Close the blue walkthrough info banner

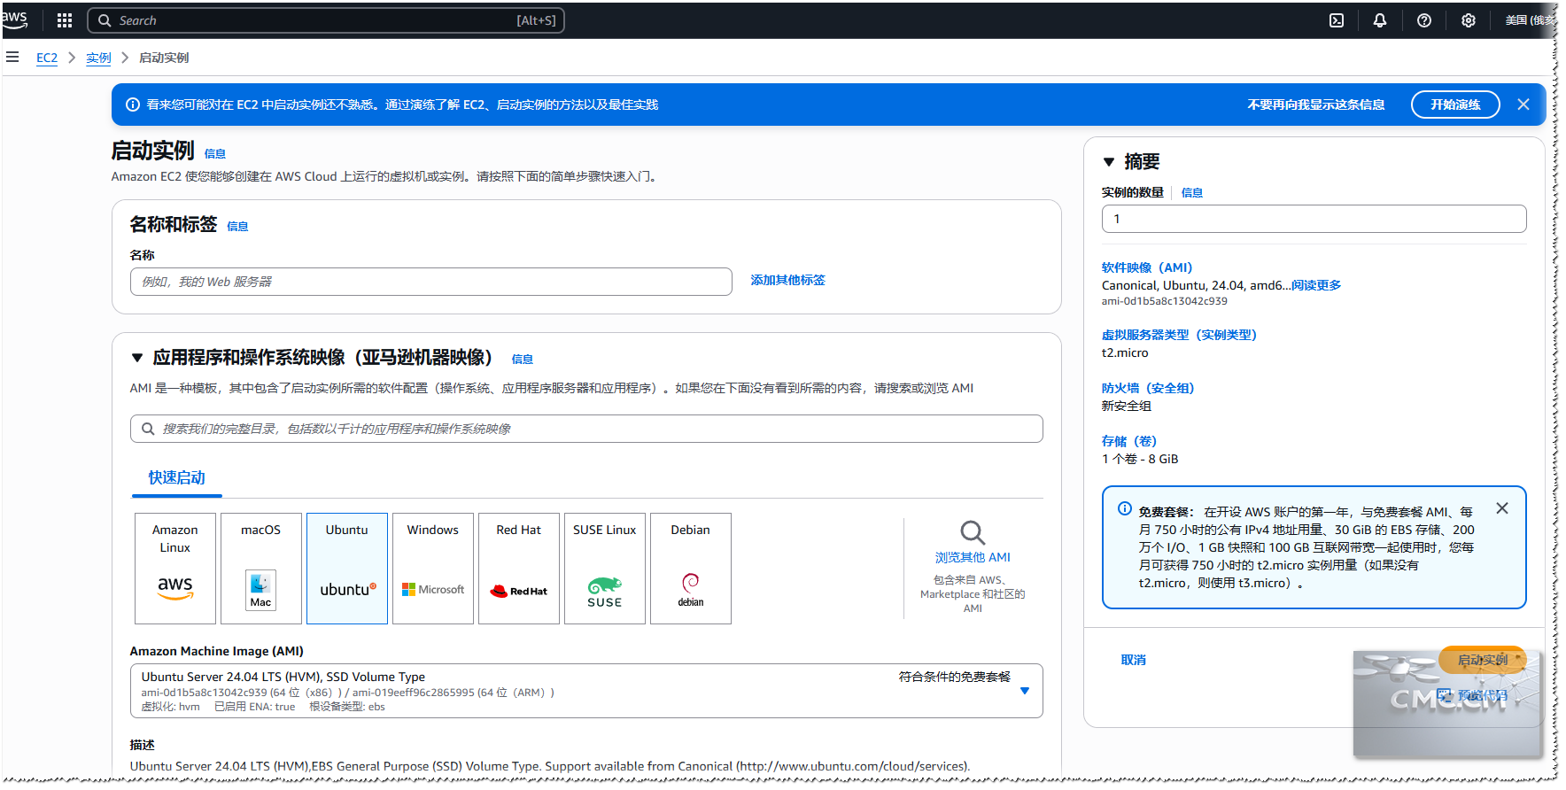(1523, 105)
